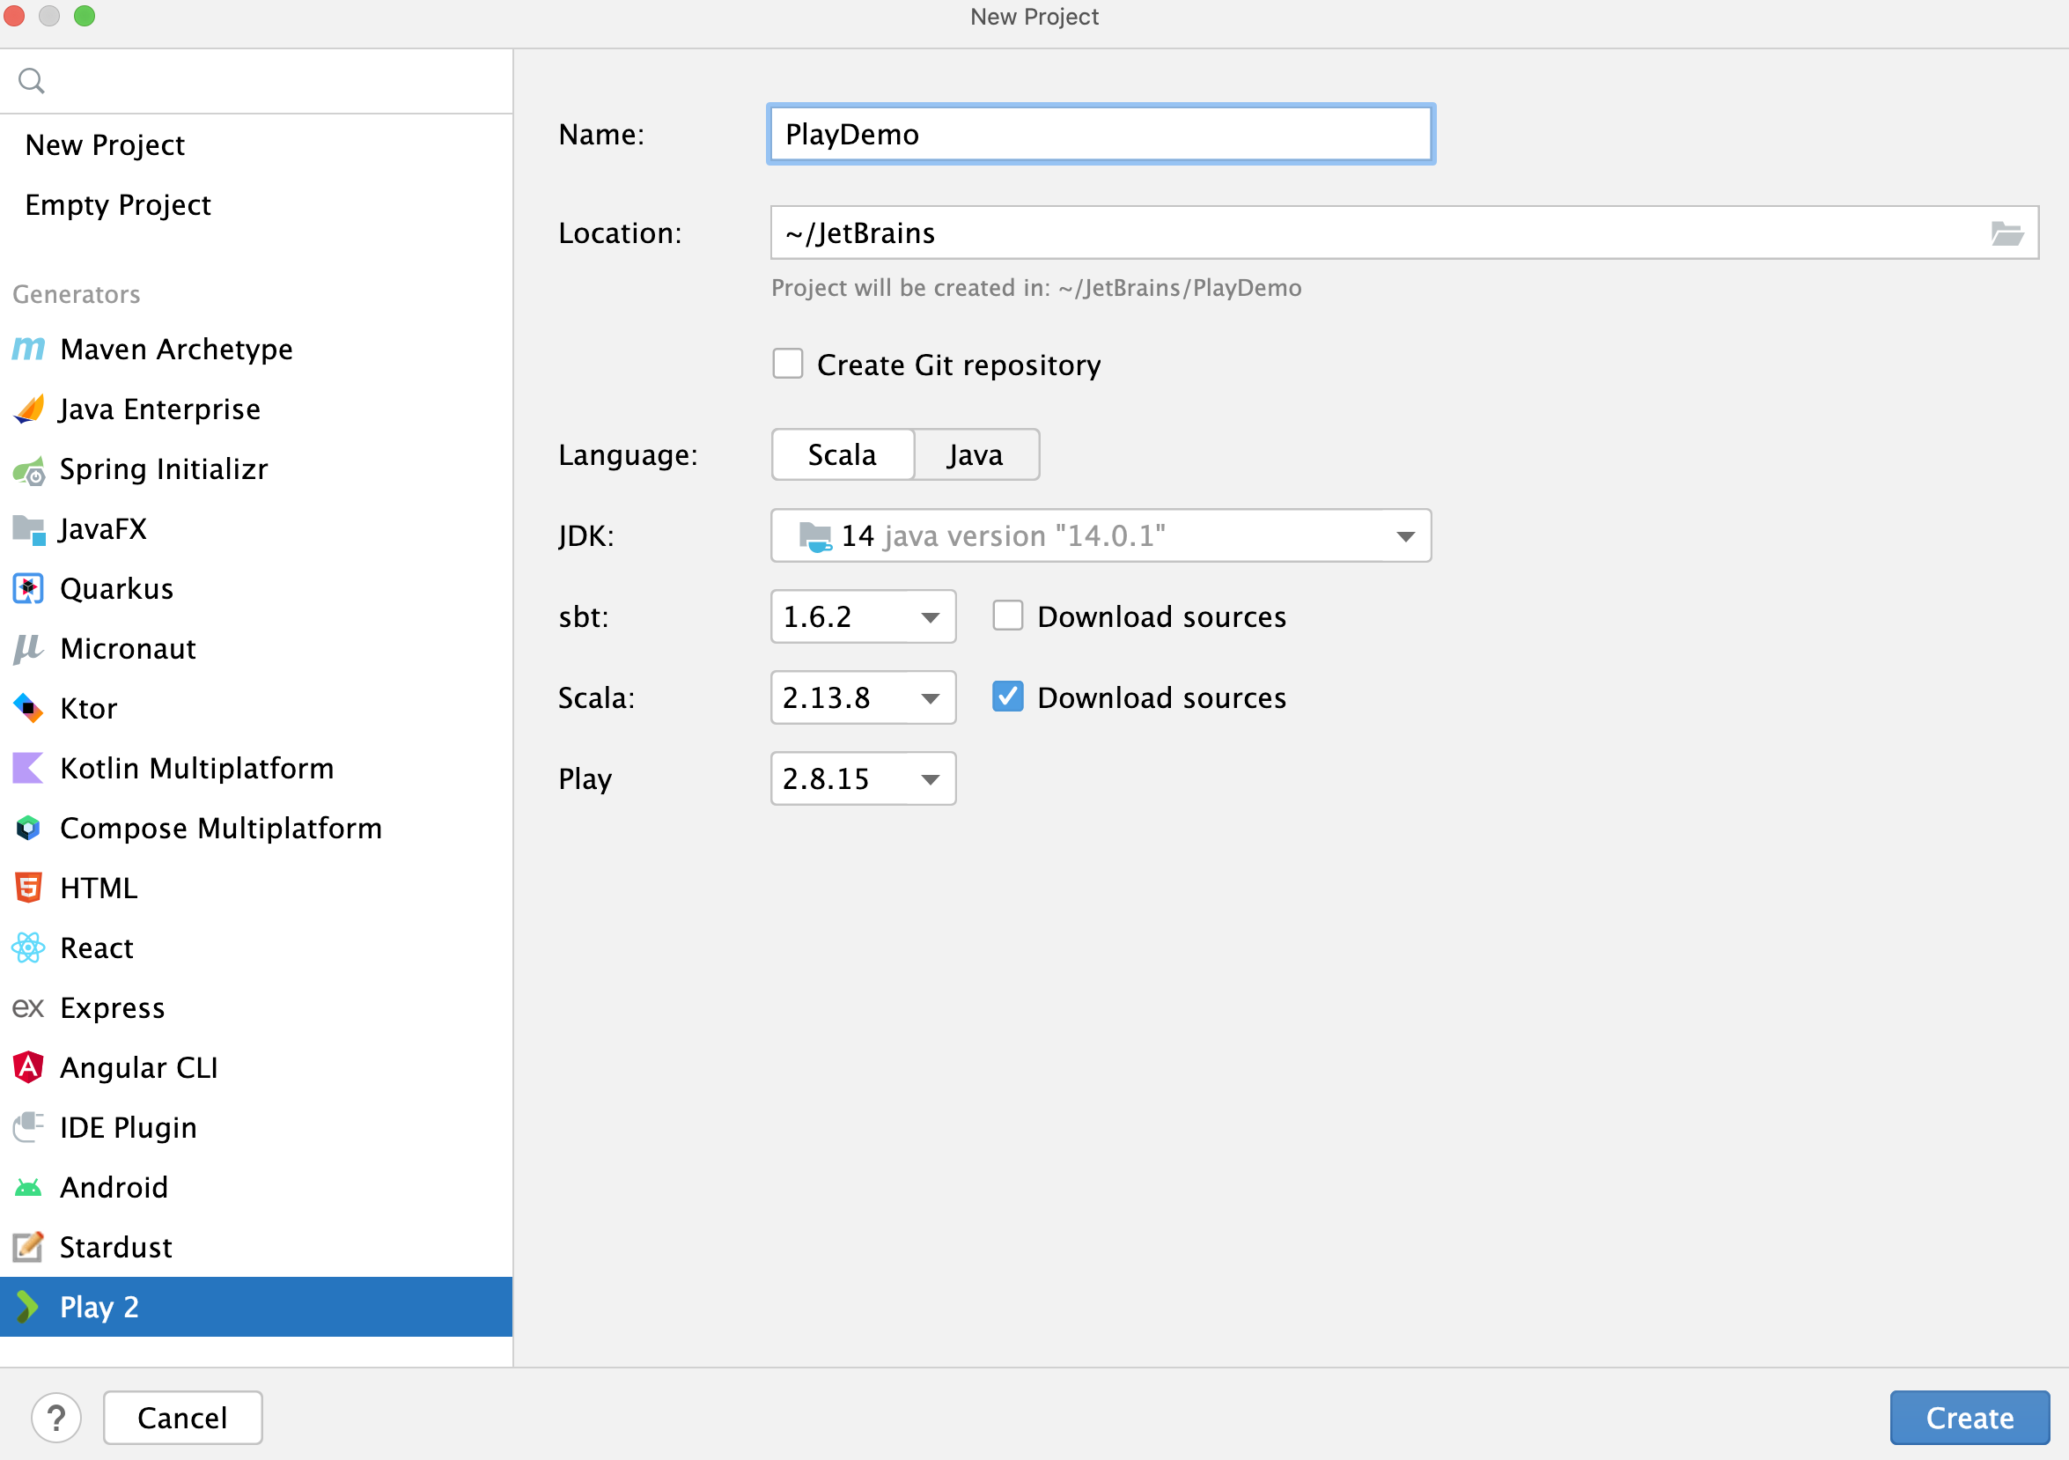Choose Play 2 generator label
Viewport: 2069px width, 1460px height.
click(x=99, y=1308)
